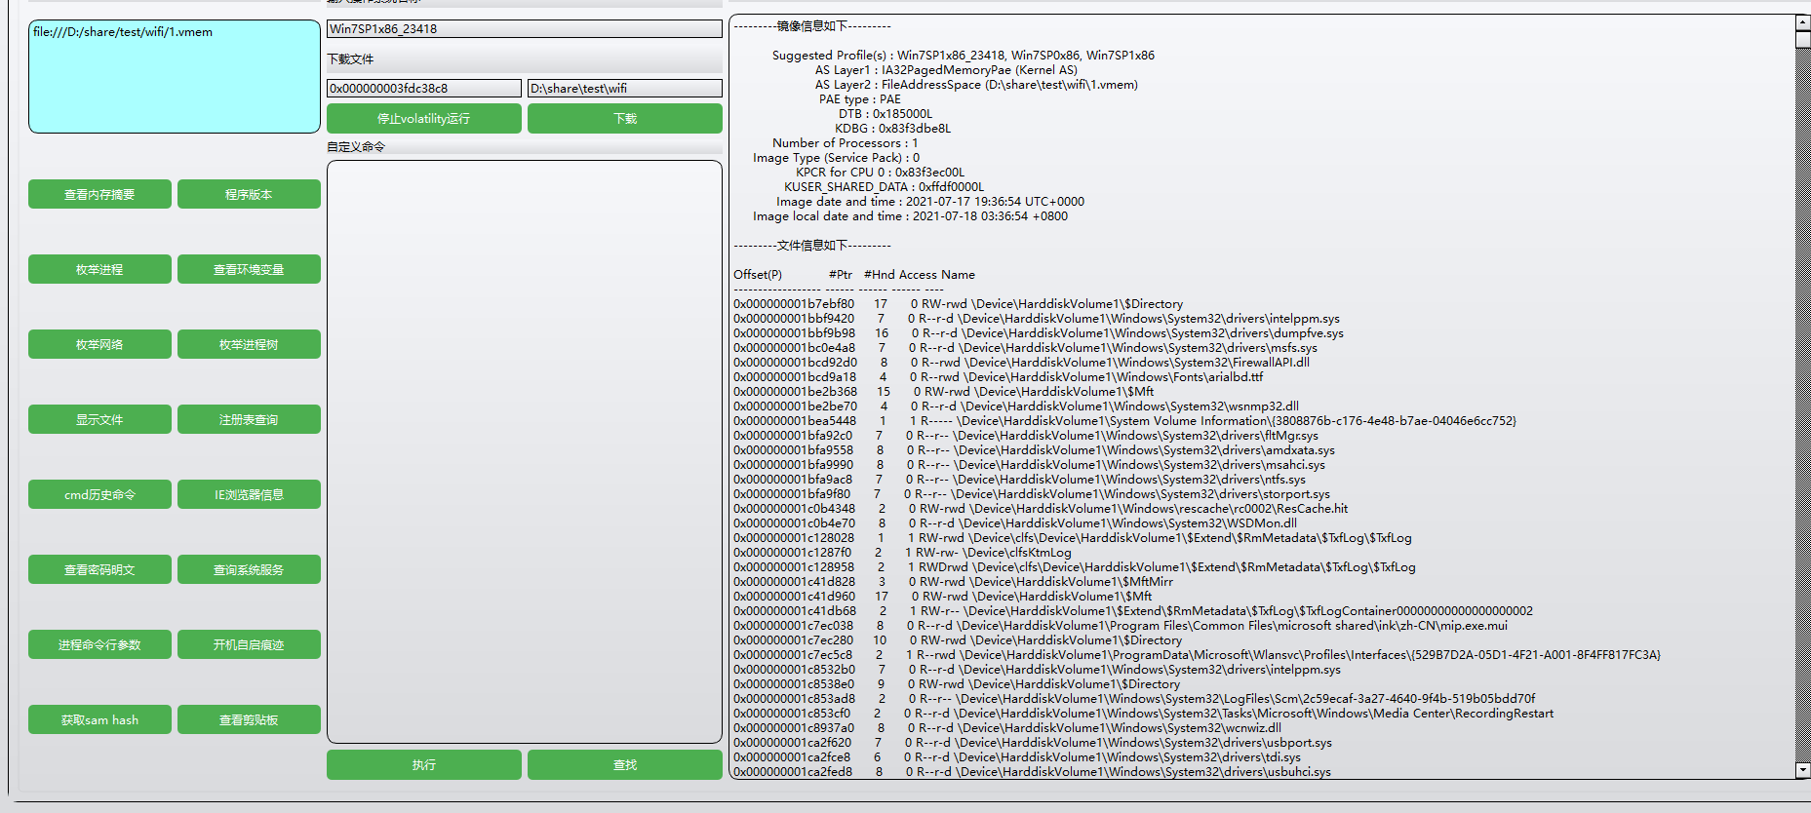Click the row ending in FirewallAPI.dll
Viewport: 1811px width, 813px height.
click(x=1021, y=363)
